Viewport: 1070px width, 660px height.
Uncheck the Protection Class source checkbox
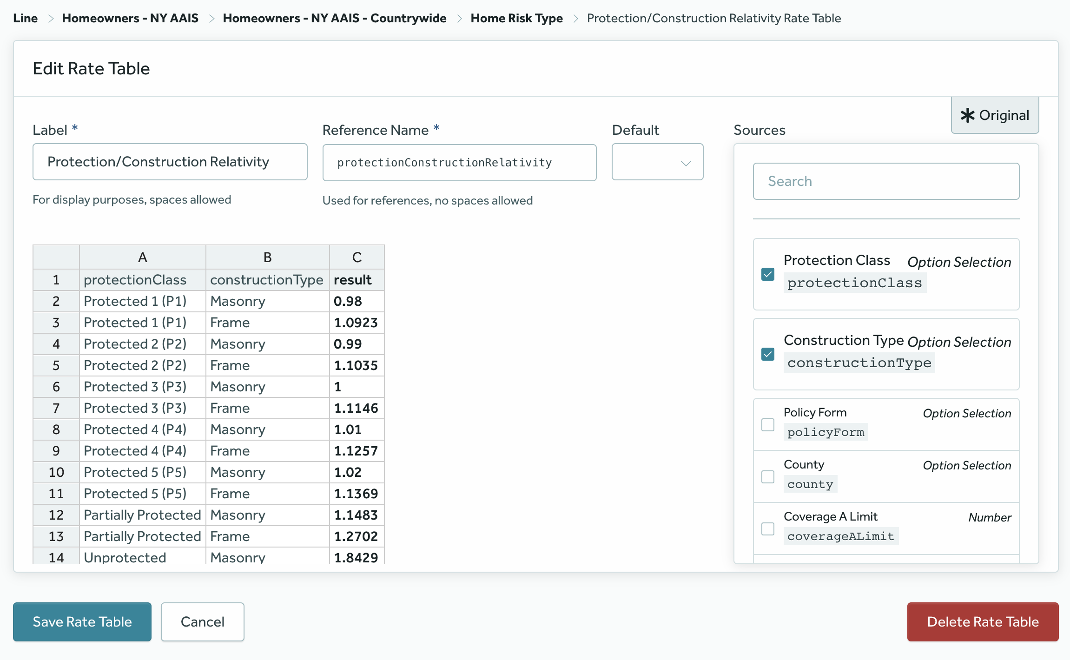coord(768,274)
